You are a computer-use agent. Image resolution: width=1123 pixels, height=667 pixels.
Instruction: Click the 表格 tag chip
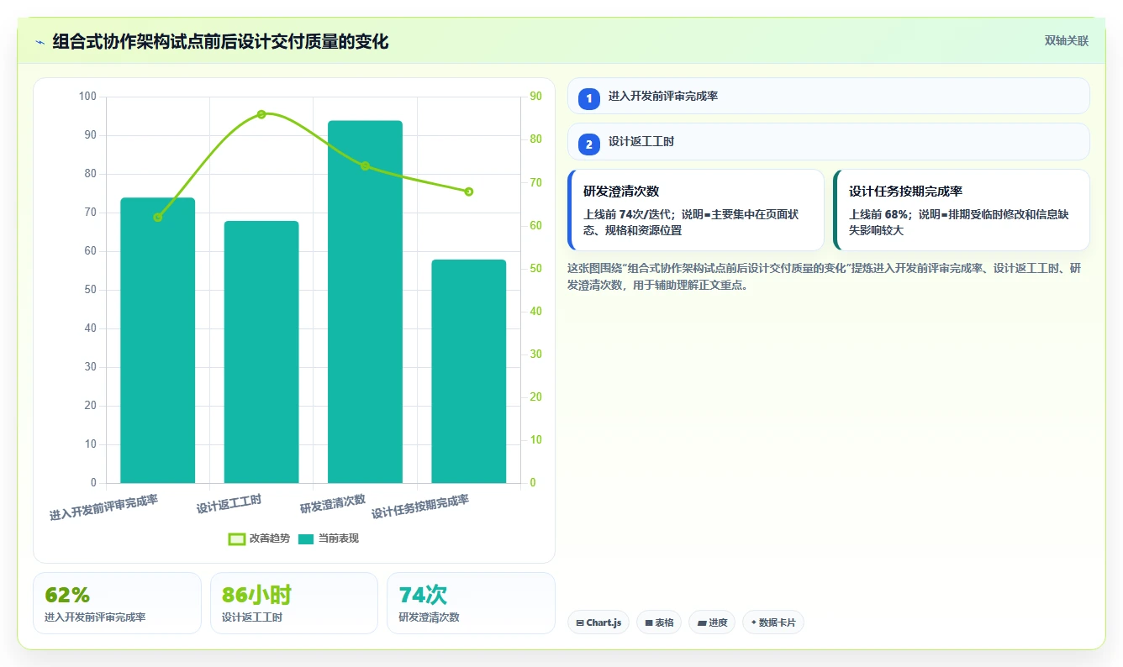tap(659, 622)
